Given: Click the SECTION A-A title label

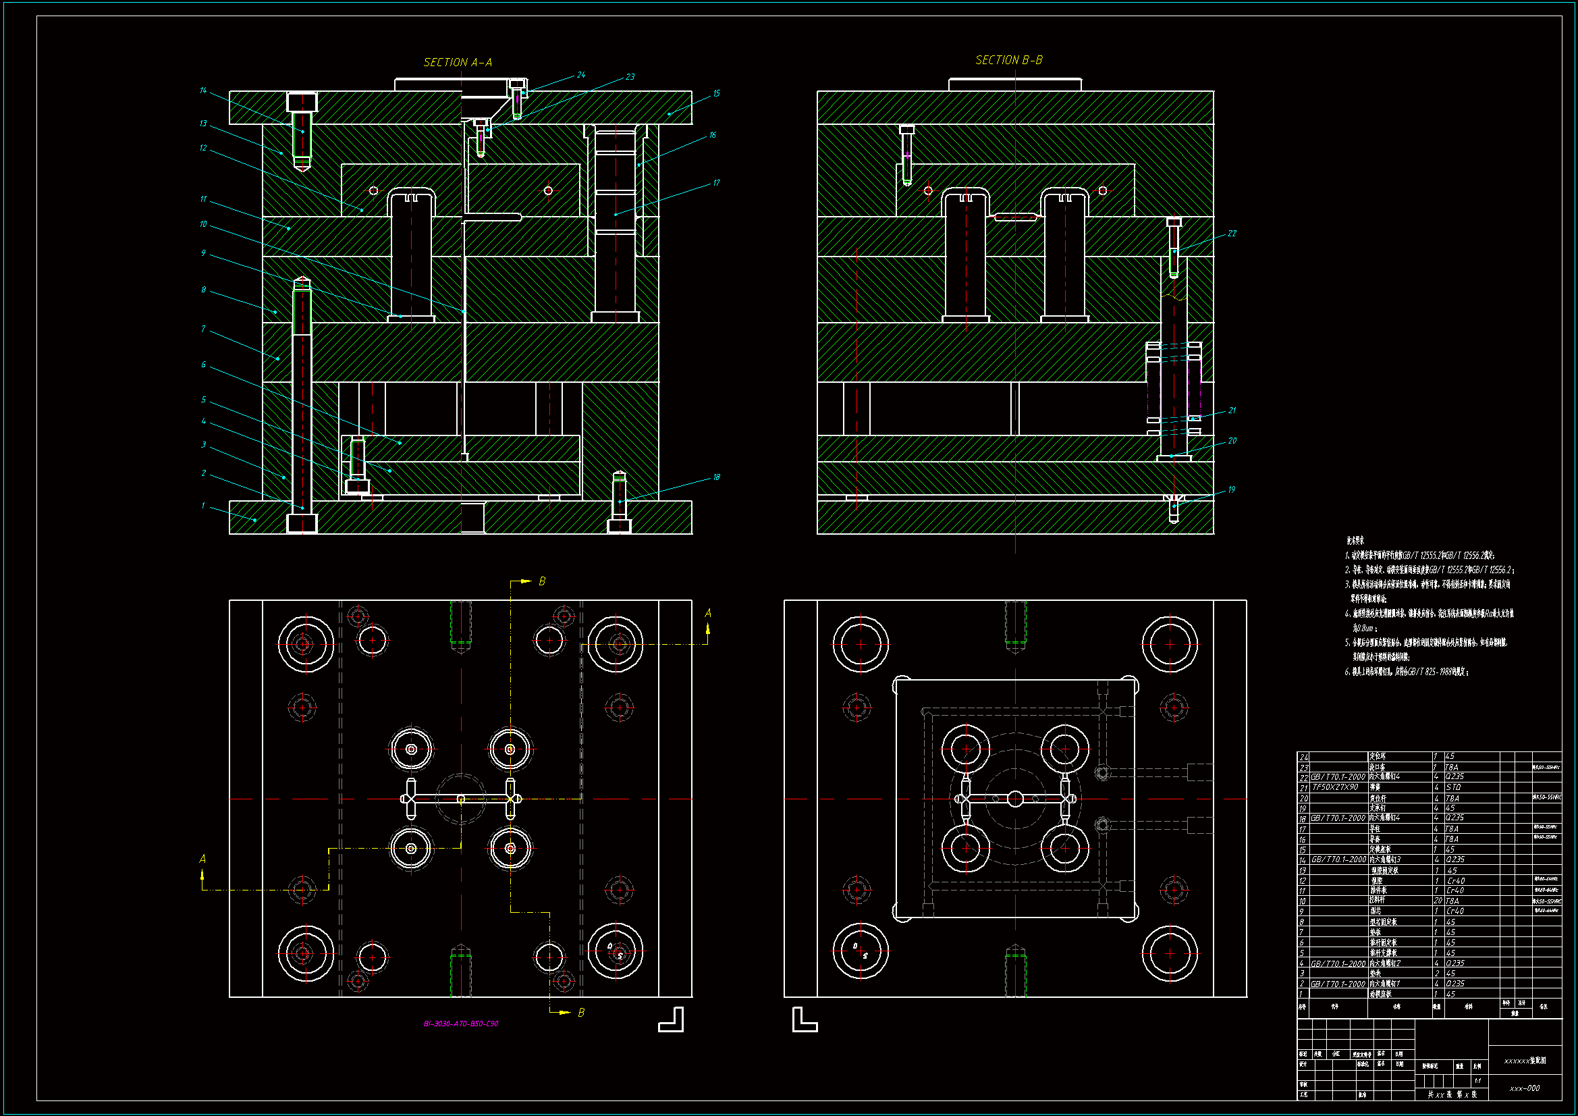Looking at the screenshot, I should pyautogui.click(x=457, y=63).
